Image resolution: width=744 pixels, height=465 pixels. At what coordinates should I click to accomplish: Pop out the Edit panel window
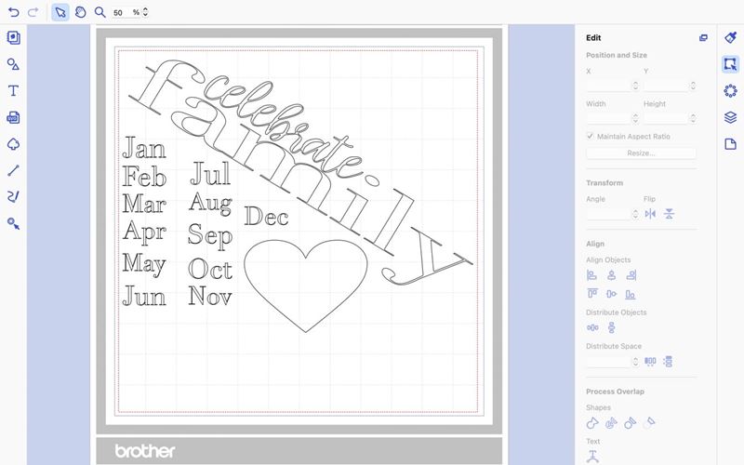(703, 38)
